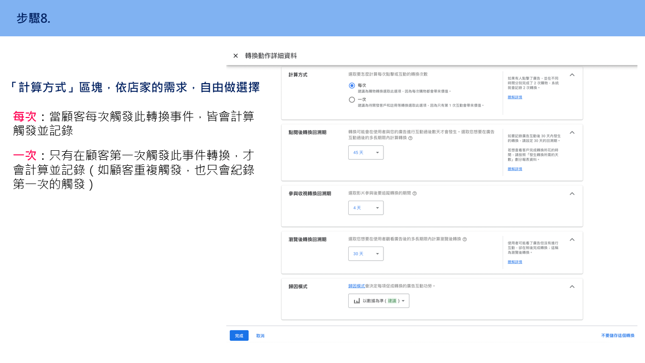Select the 一次 radio option
The height and width of the screenshot is (363, 645).
[352, 100]
